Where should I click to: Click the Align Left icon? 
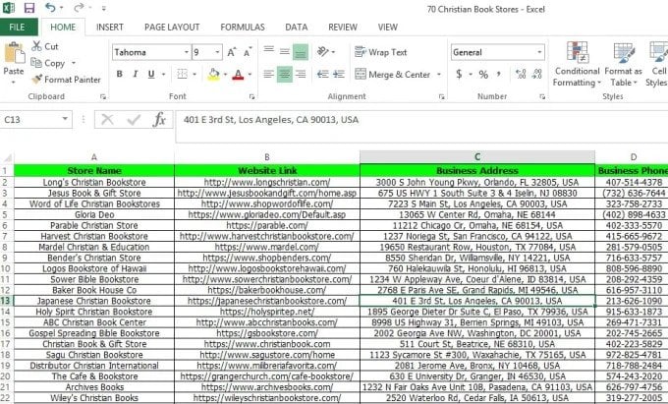269,74
